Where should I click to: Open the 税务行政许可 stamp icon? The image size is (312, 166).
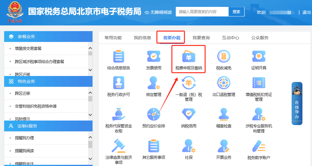click(119, 83)
